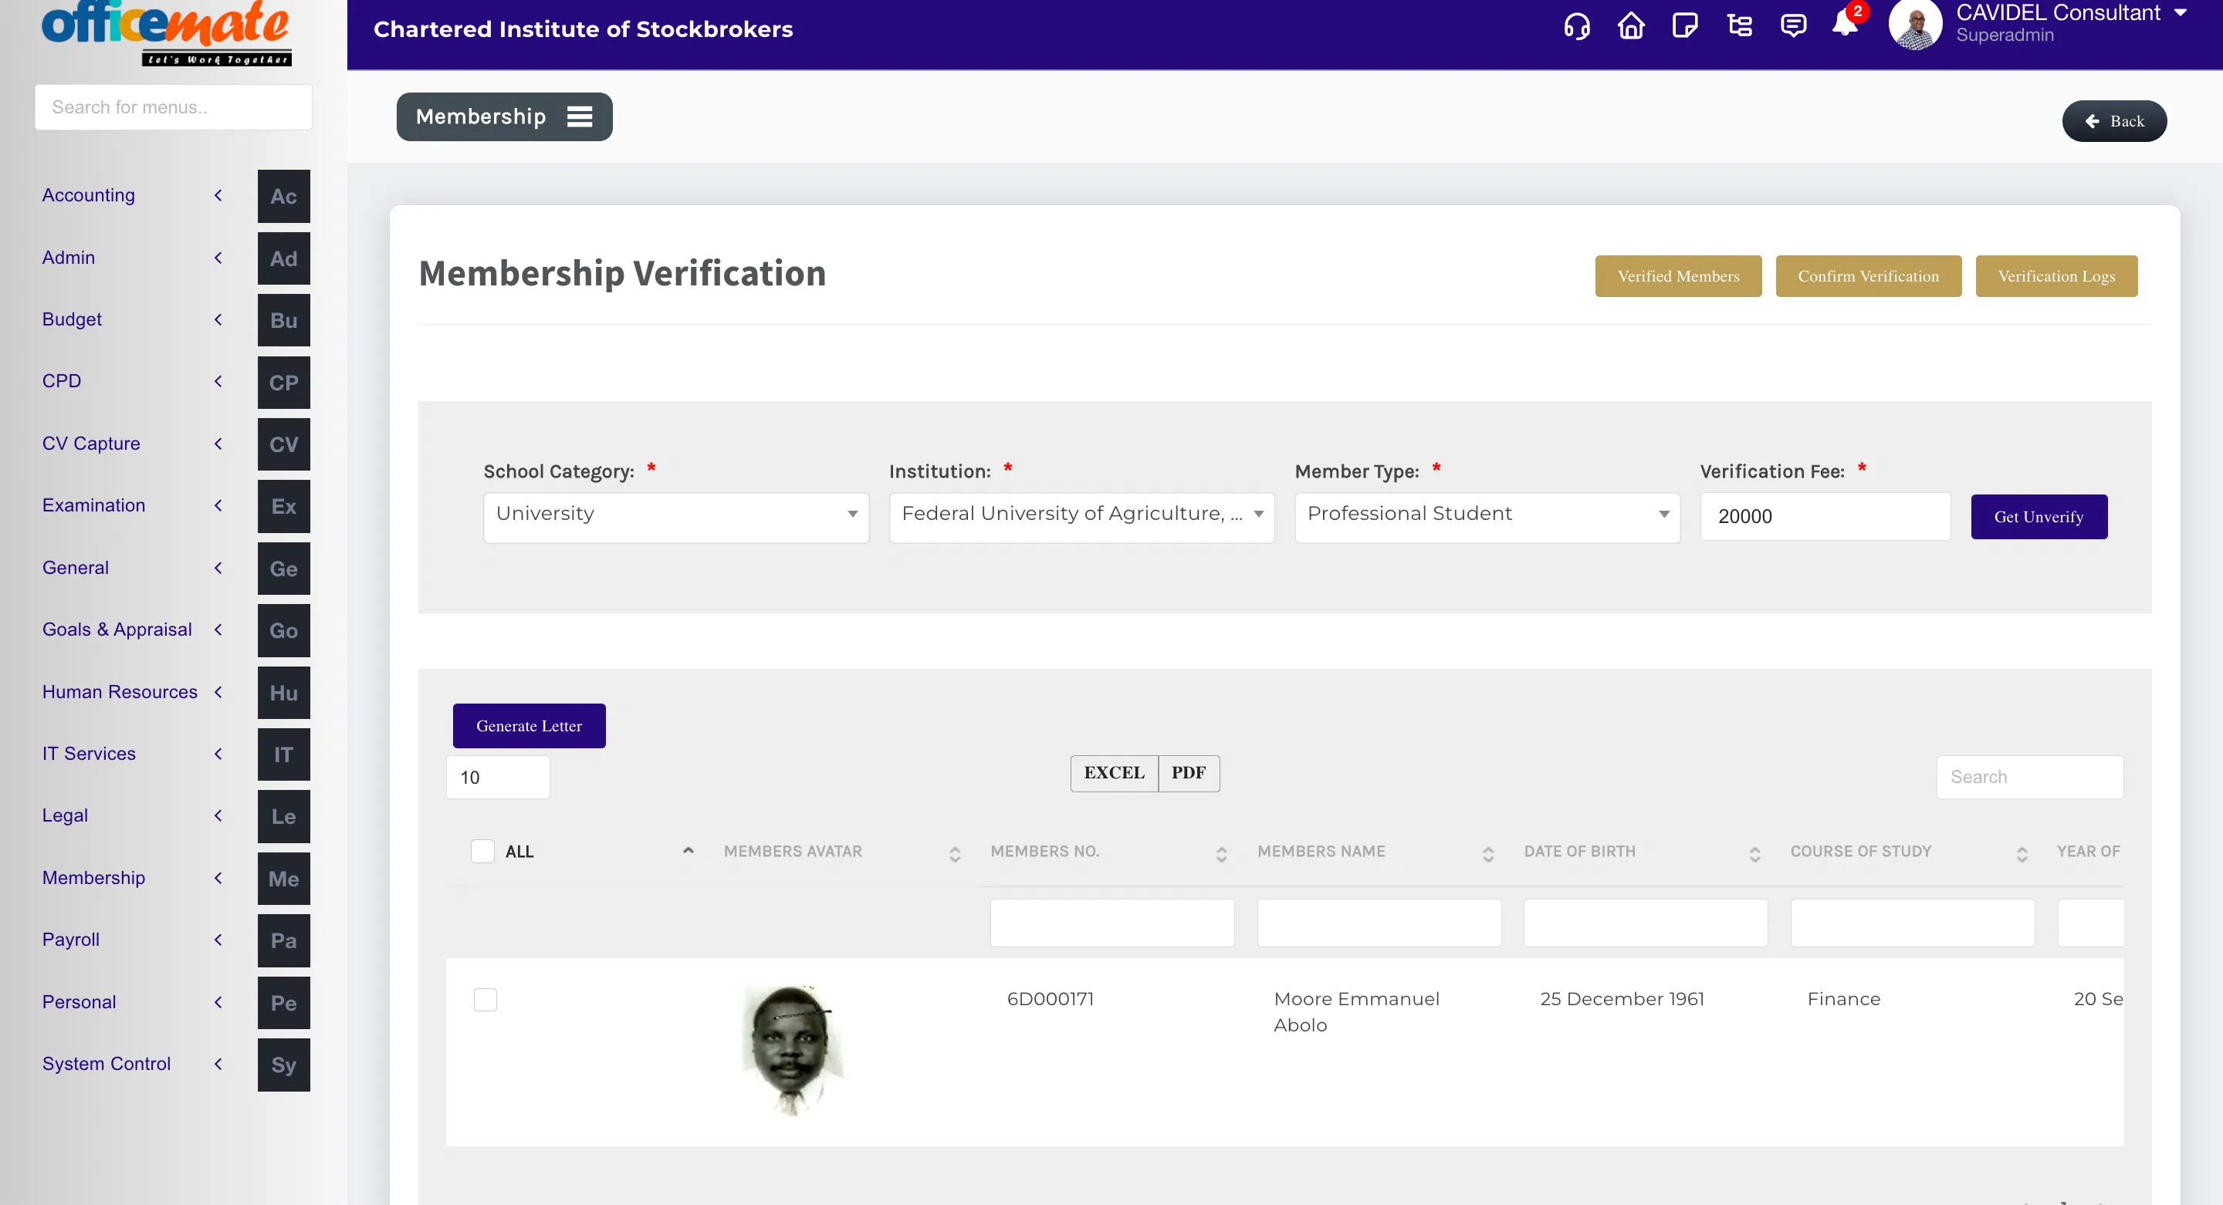Click the Confirm Verification button
This screenshot has height=1205, width=2223.
click(x=1868, y=277)
